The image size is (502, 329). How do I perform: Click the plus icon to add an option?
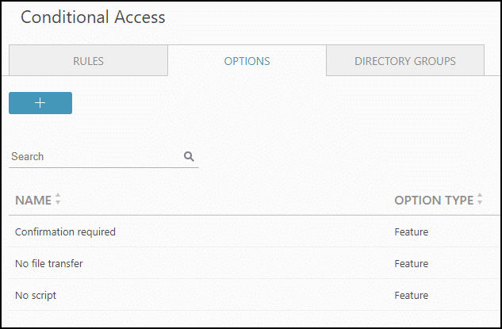40,103
